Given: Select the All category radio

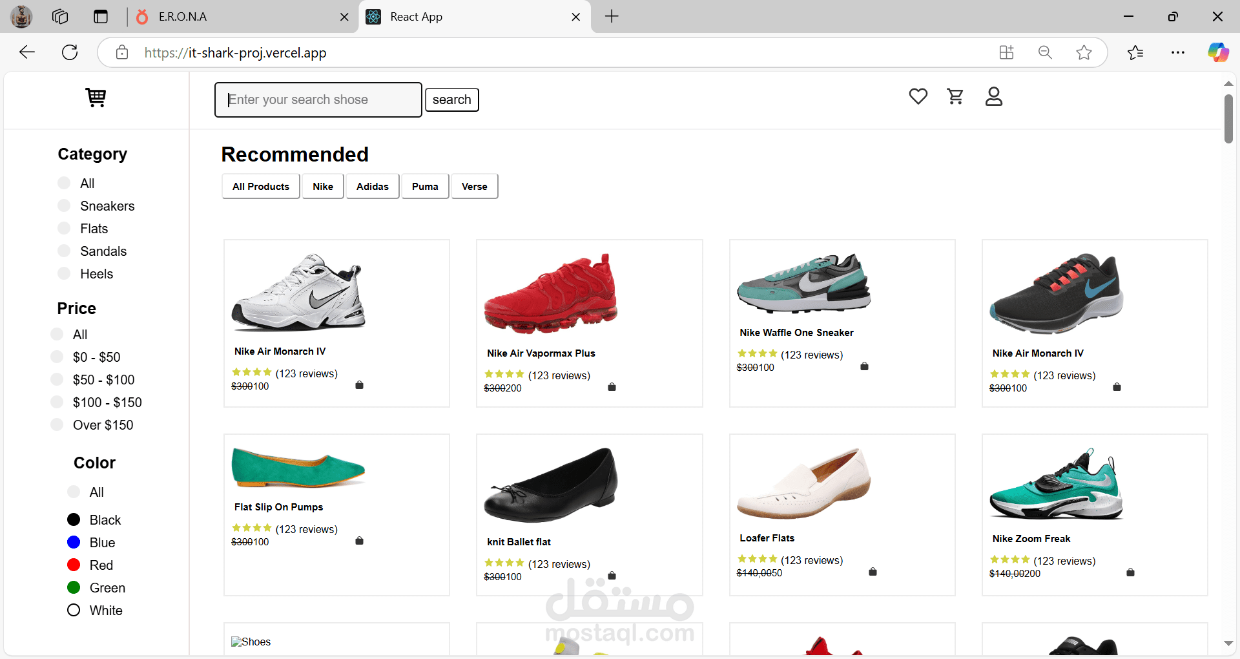Looking at the screenshot, I should tap(64, 183).
